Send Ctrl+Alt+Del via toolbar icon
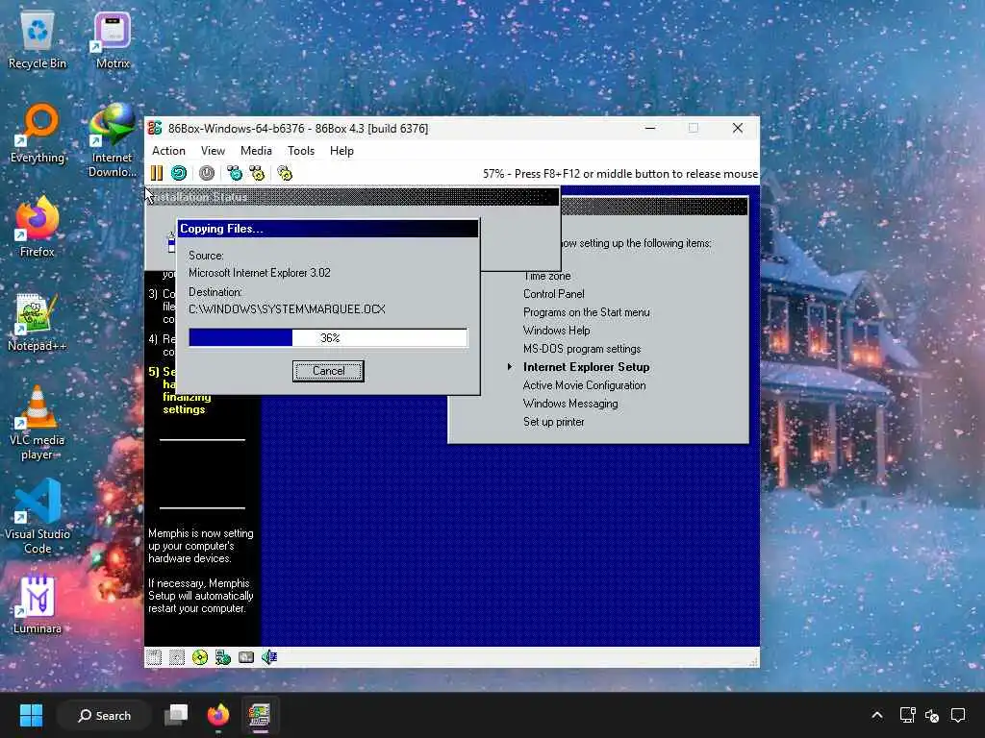 click(235, 173)
